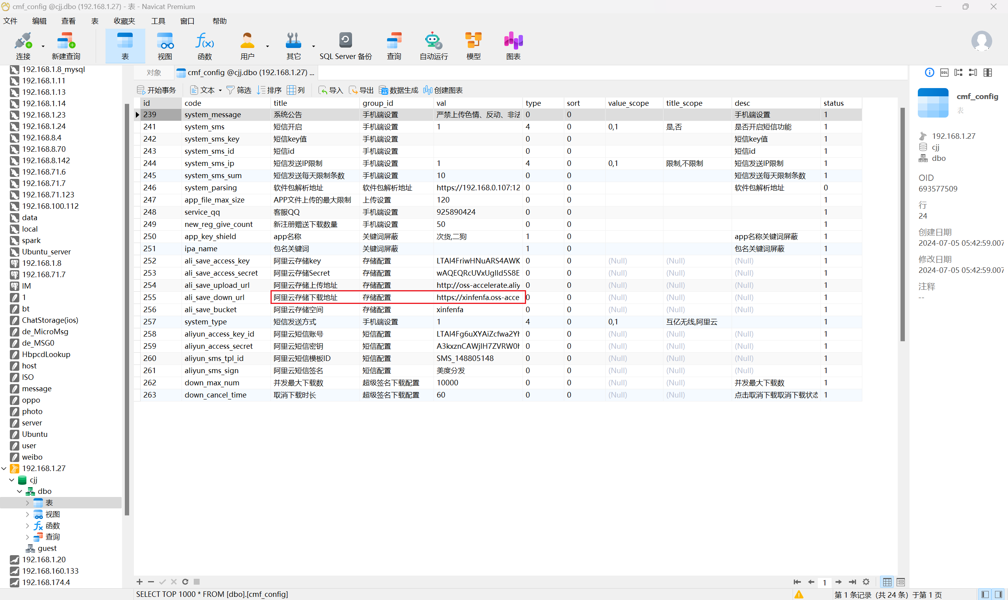Show the info panel icon
This screenshot has width=1008, height=600.
click(930, 72)
